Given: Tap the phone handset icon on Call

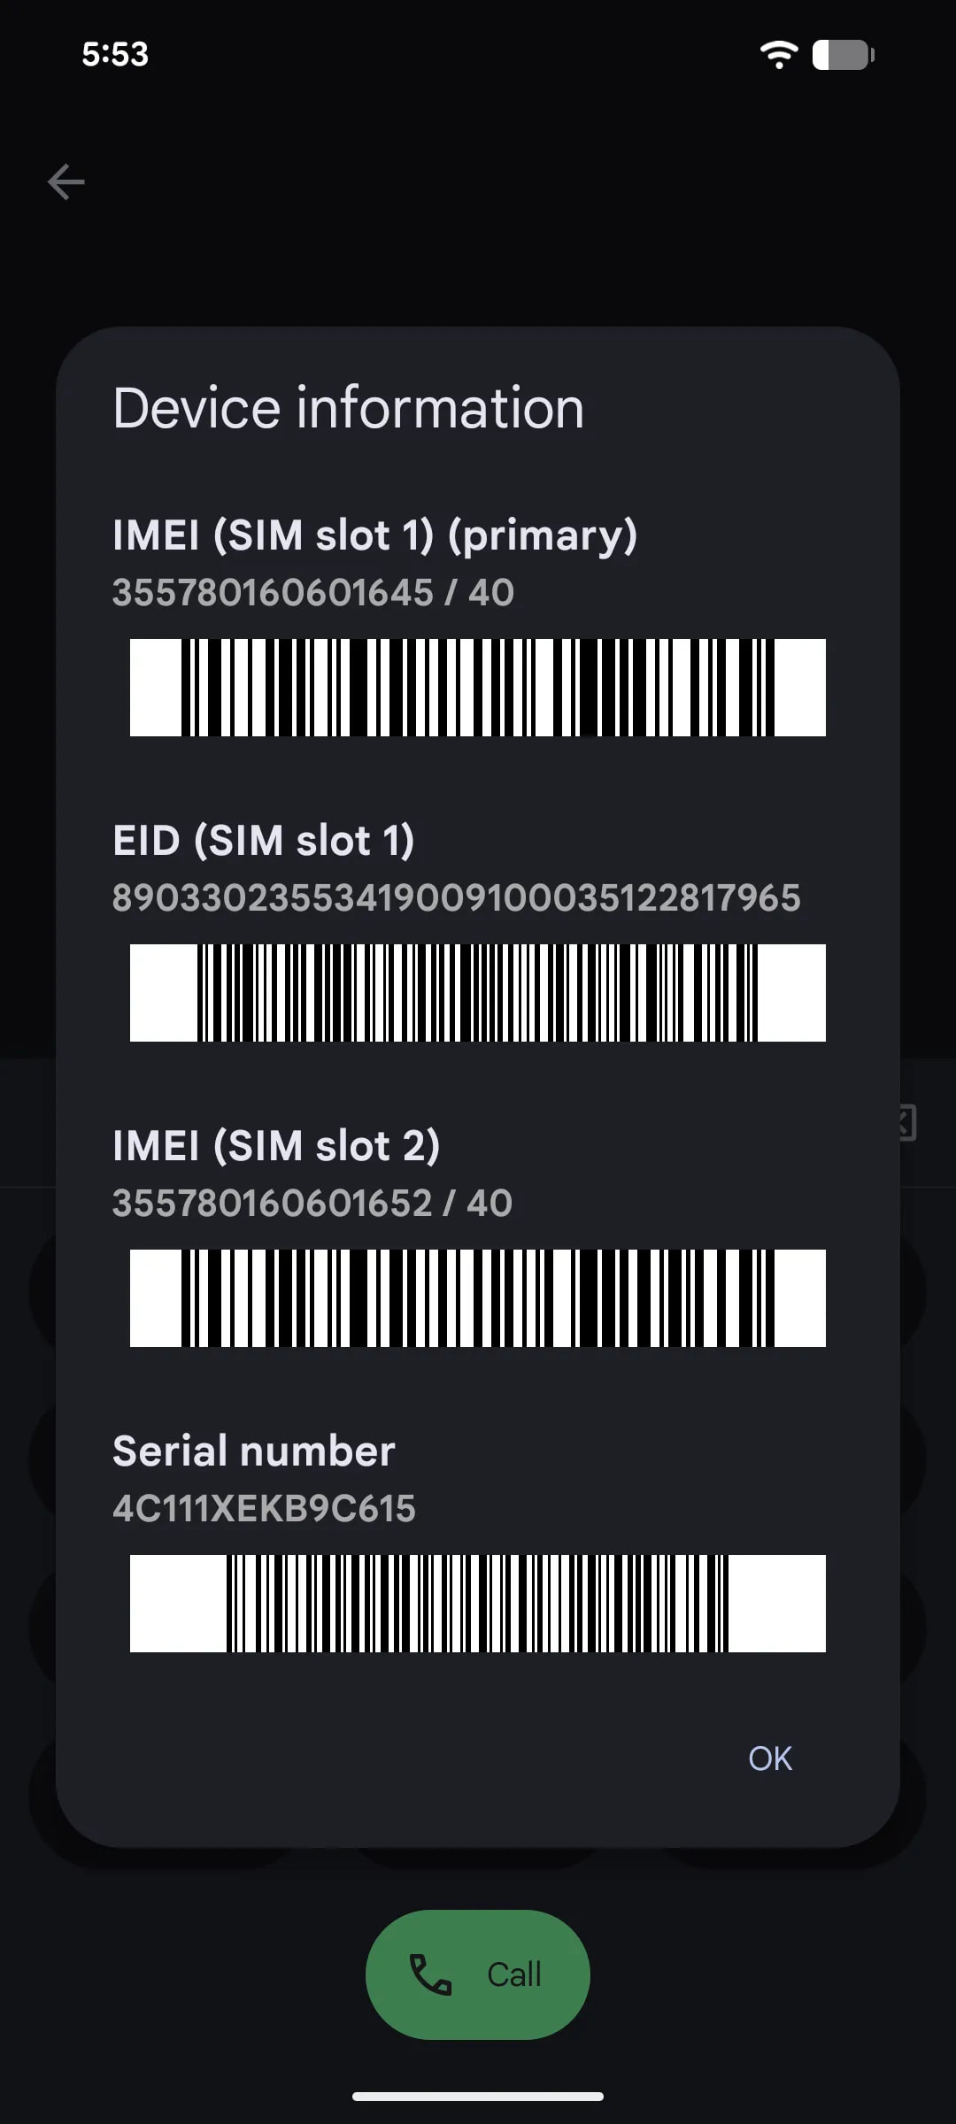Looking at the screenshot, I should pos(430,1974).
